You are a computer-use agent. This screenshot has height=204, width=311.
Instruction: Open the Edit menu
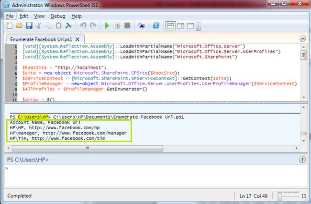coord(23,16)
